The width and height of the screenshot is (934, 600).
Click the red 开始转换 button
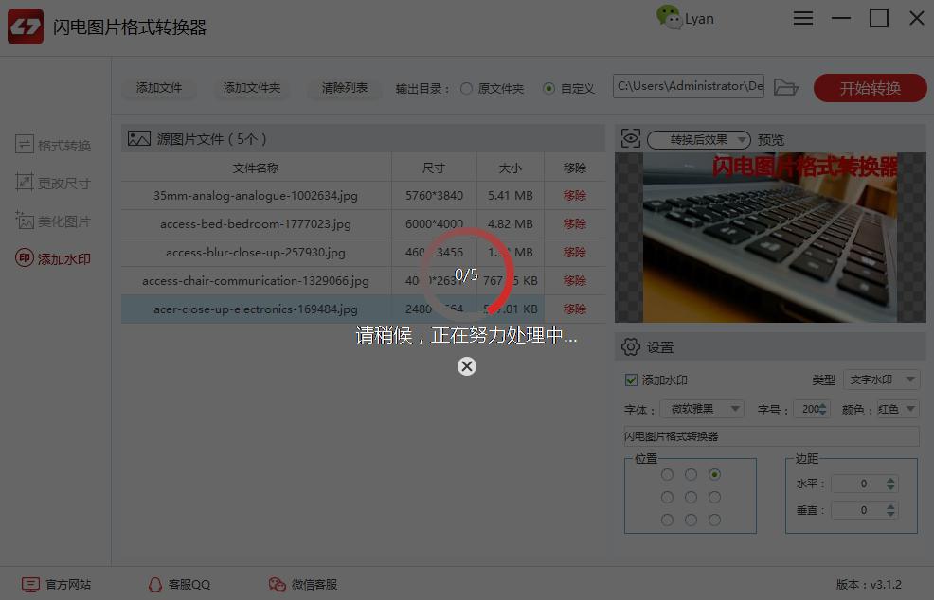pyautogui.click(x=871, y=88)
